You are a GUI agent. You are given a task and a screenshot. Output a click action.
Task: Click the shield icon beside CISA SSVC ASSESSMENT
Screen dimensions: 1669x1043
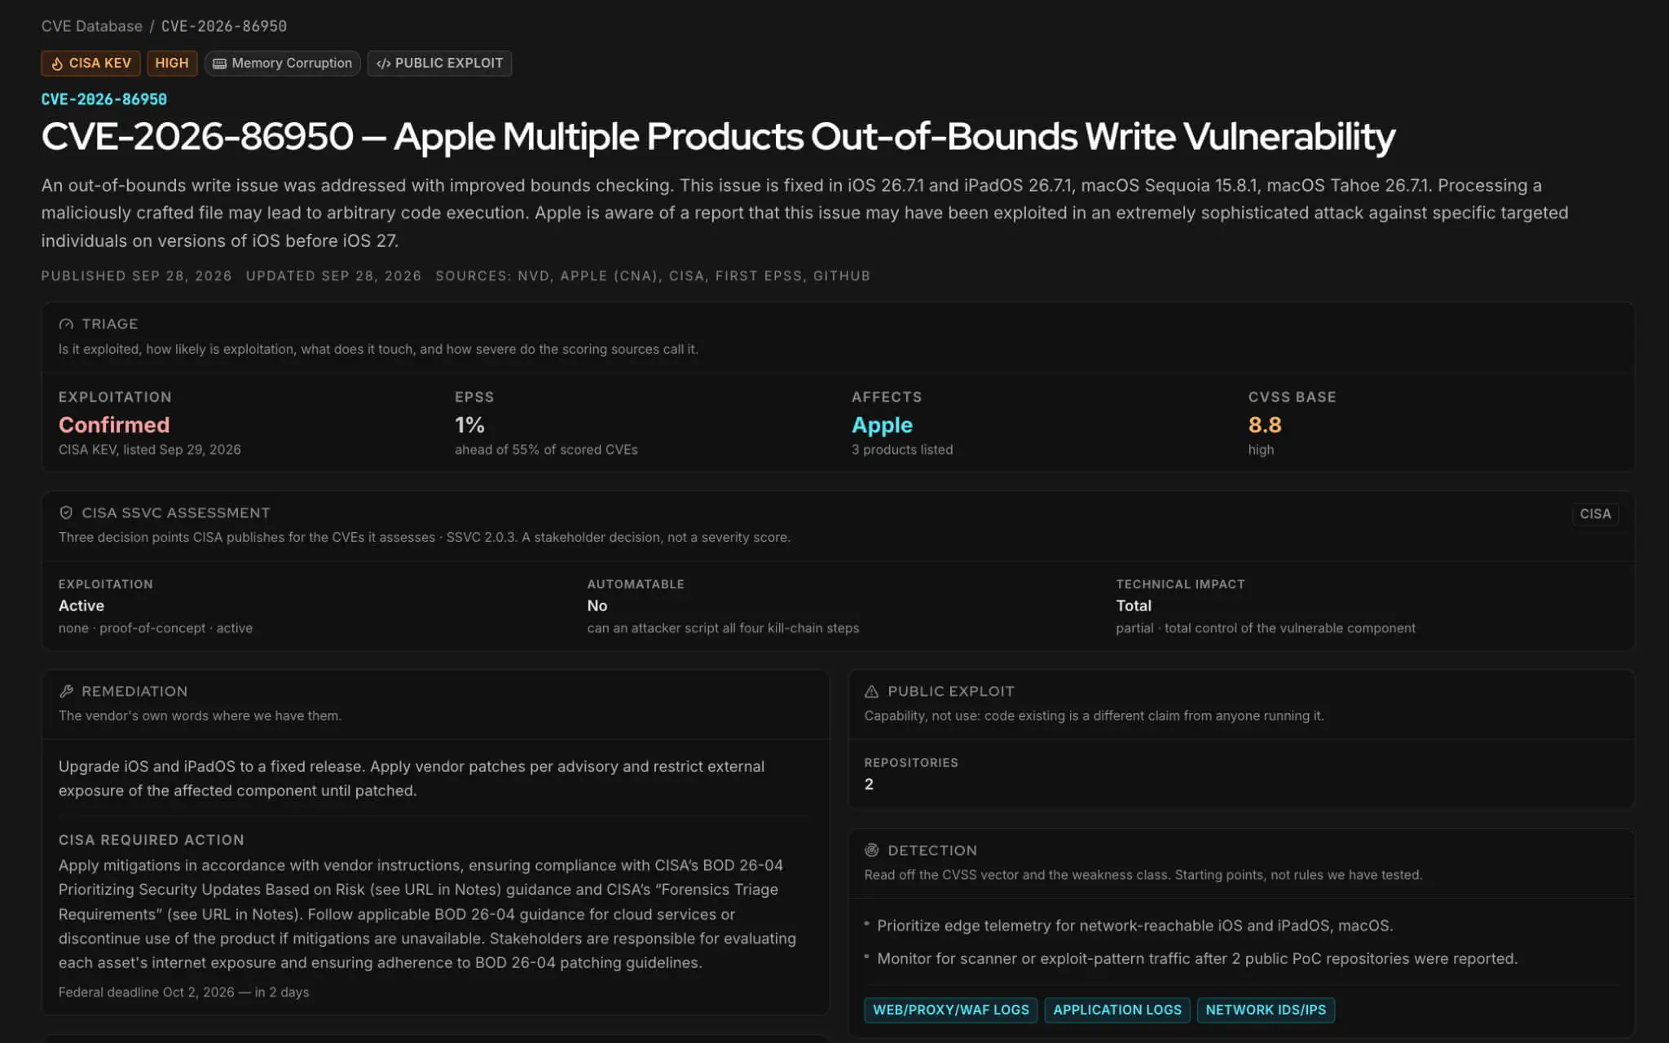pos(66,513)
